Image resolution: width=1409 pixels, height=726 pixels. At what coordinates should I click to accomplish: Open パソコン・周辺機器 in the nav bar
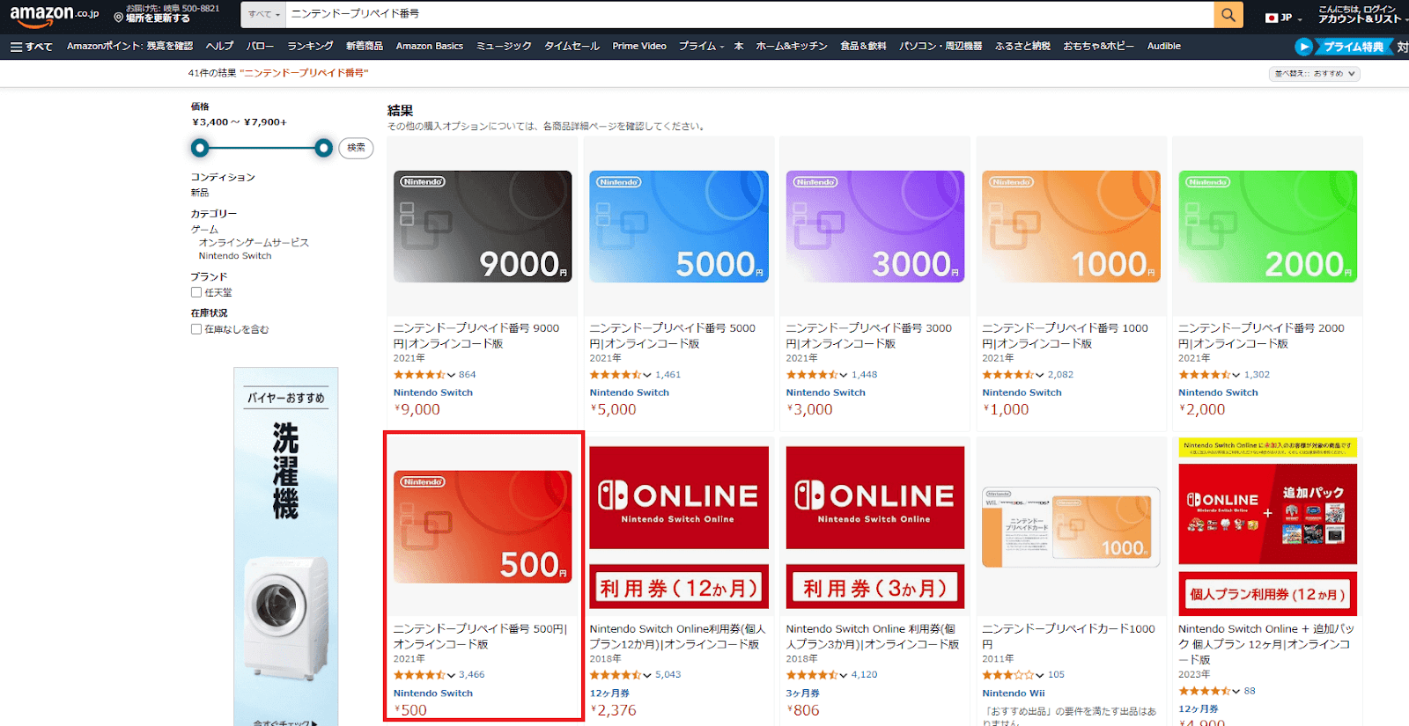941,47
